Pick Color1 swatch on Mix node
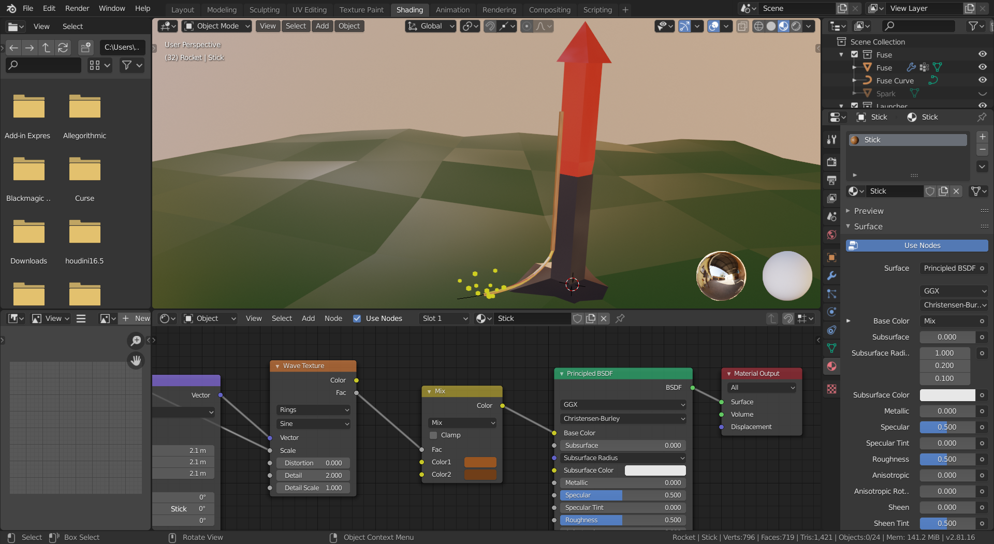Image resolution: width=994 pixels, height=544 pixels. 480,462
